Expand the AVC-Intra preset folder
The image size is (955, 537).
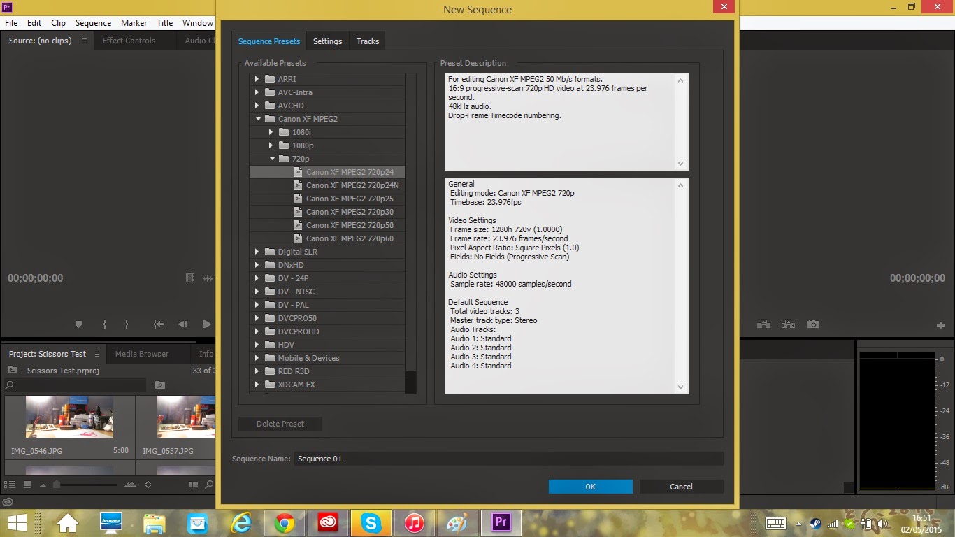click(x=257, y=92)
